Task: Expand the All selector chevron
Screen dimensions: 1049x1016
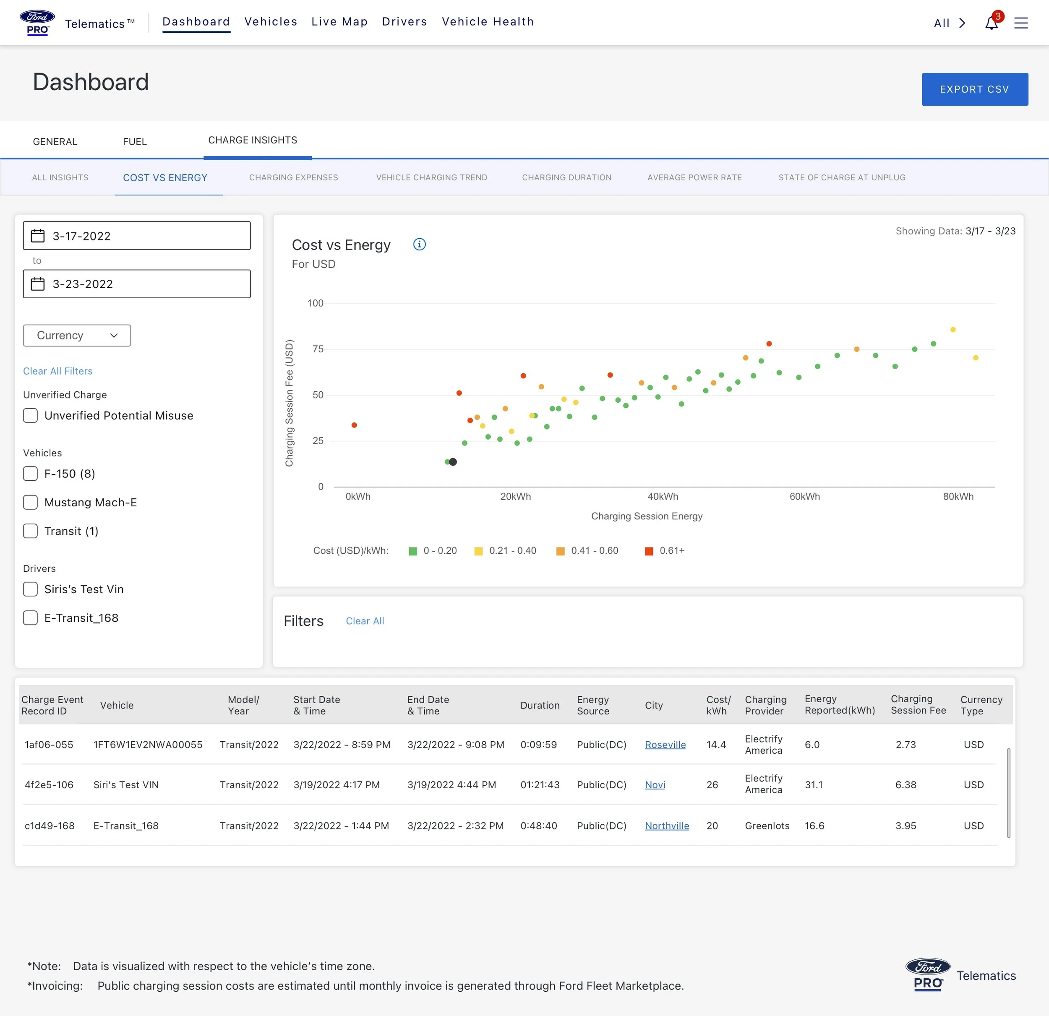Action: pyautogui.click(x=962, y=23)
